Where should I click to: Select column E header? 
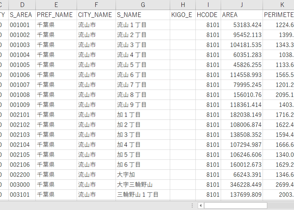tap(56, 5)
